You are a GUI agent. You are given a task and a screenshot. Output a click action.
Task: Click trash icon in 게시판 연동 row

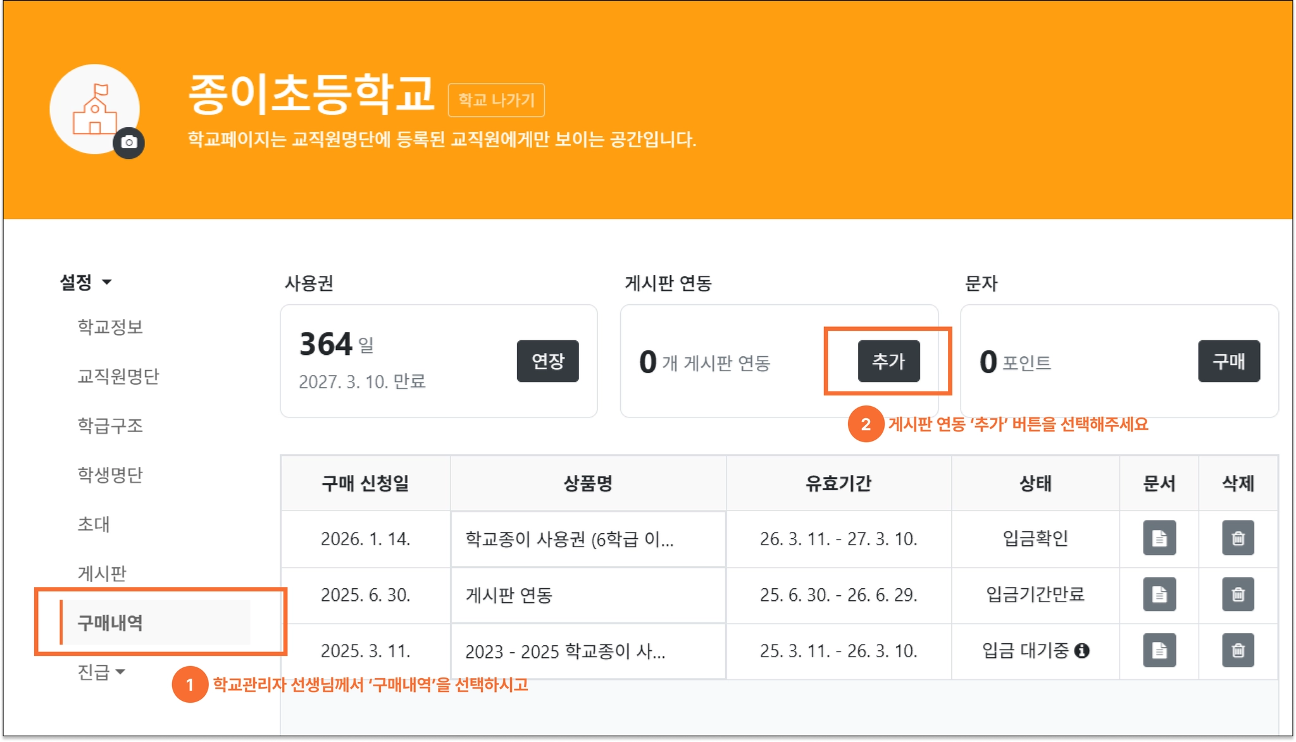pyautogui.click(x=1238, y=595)
